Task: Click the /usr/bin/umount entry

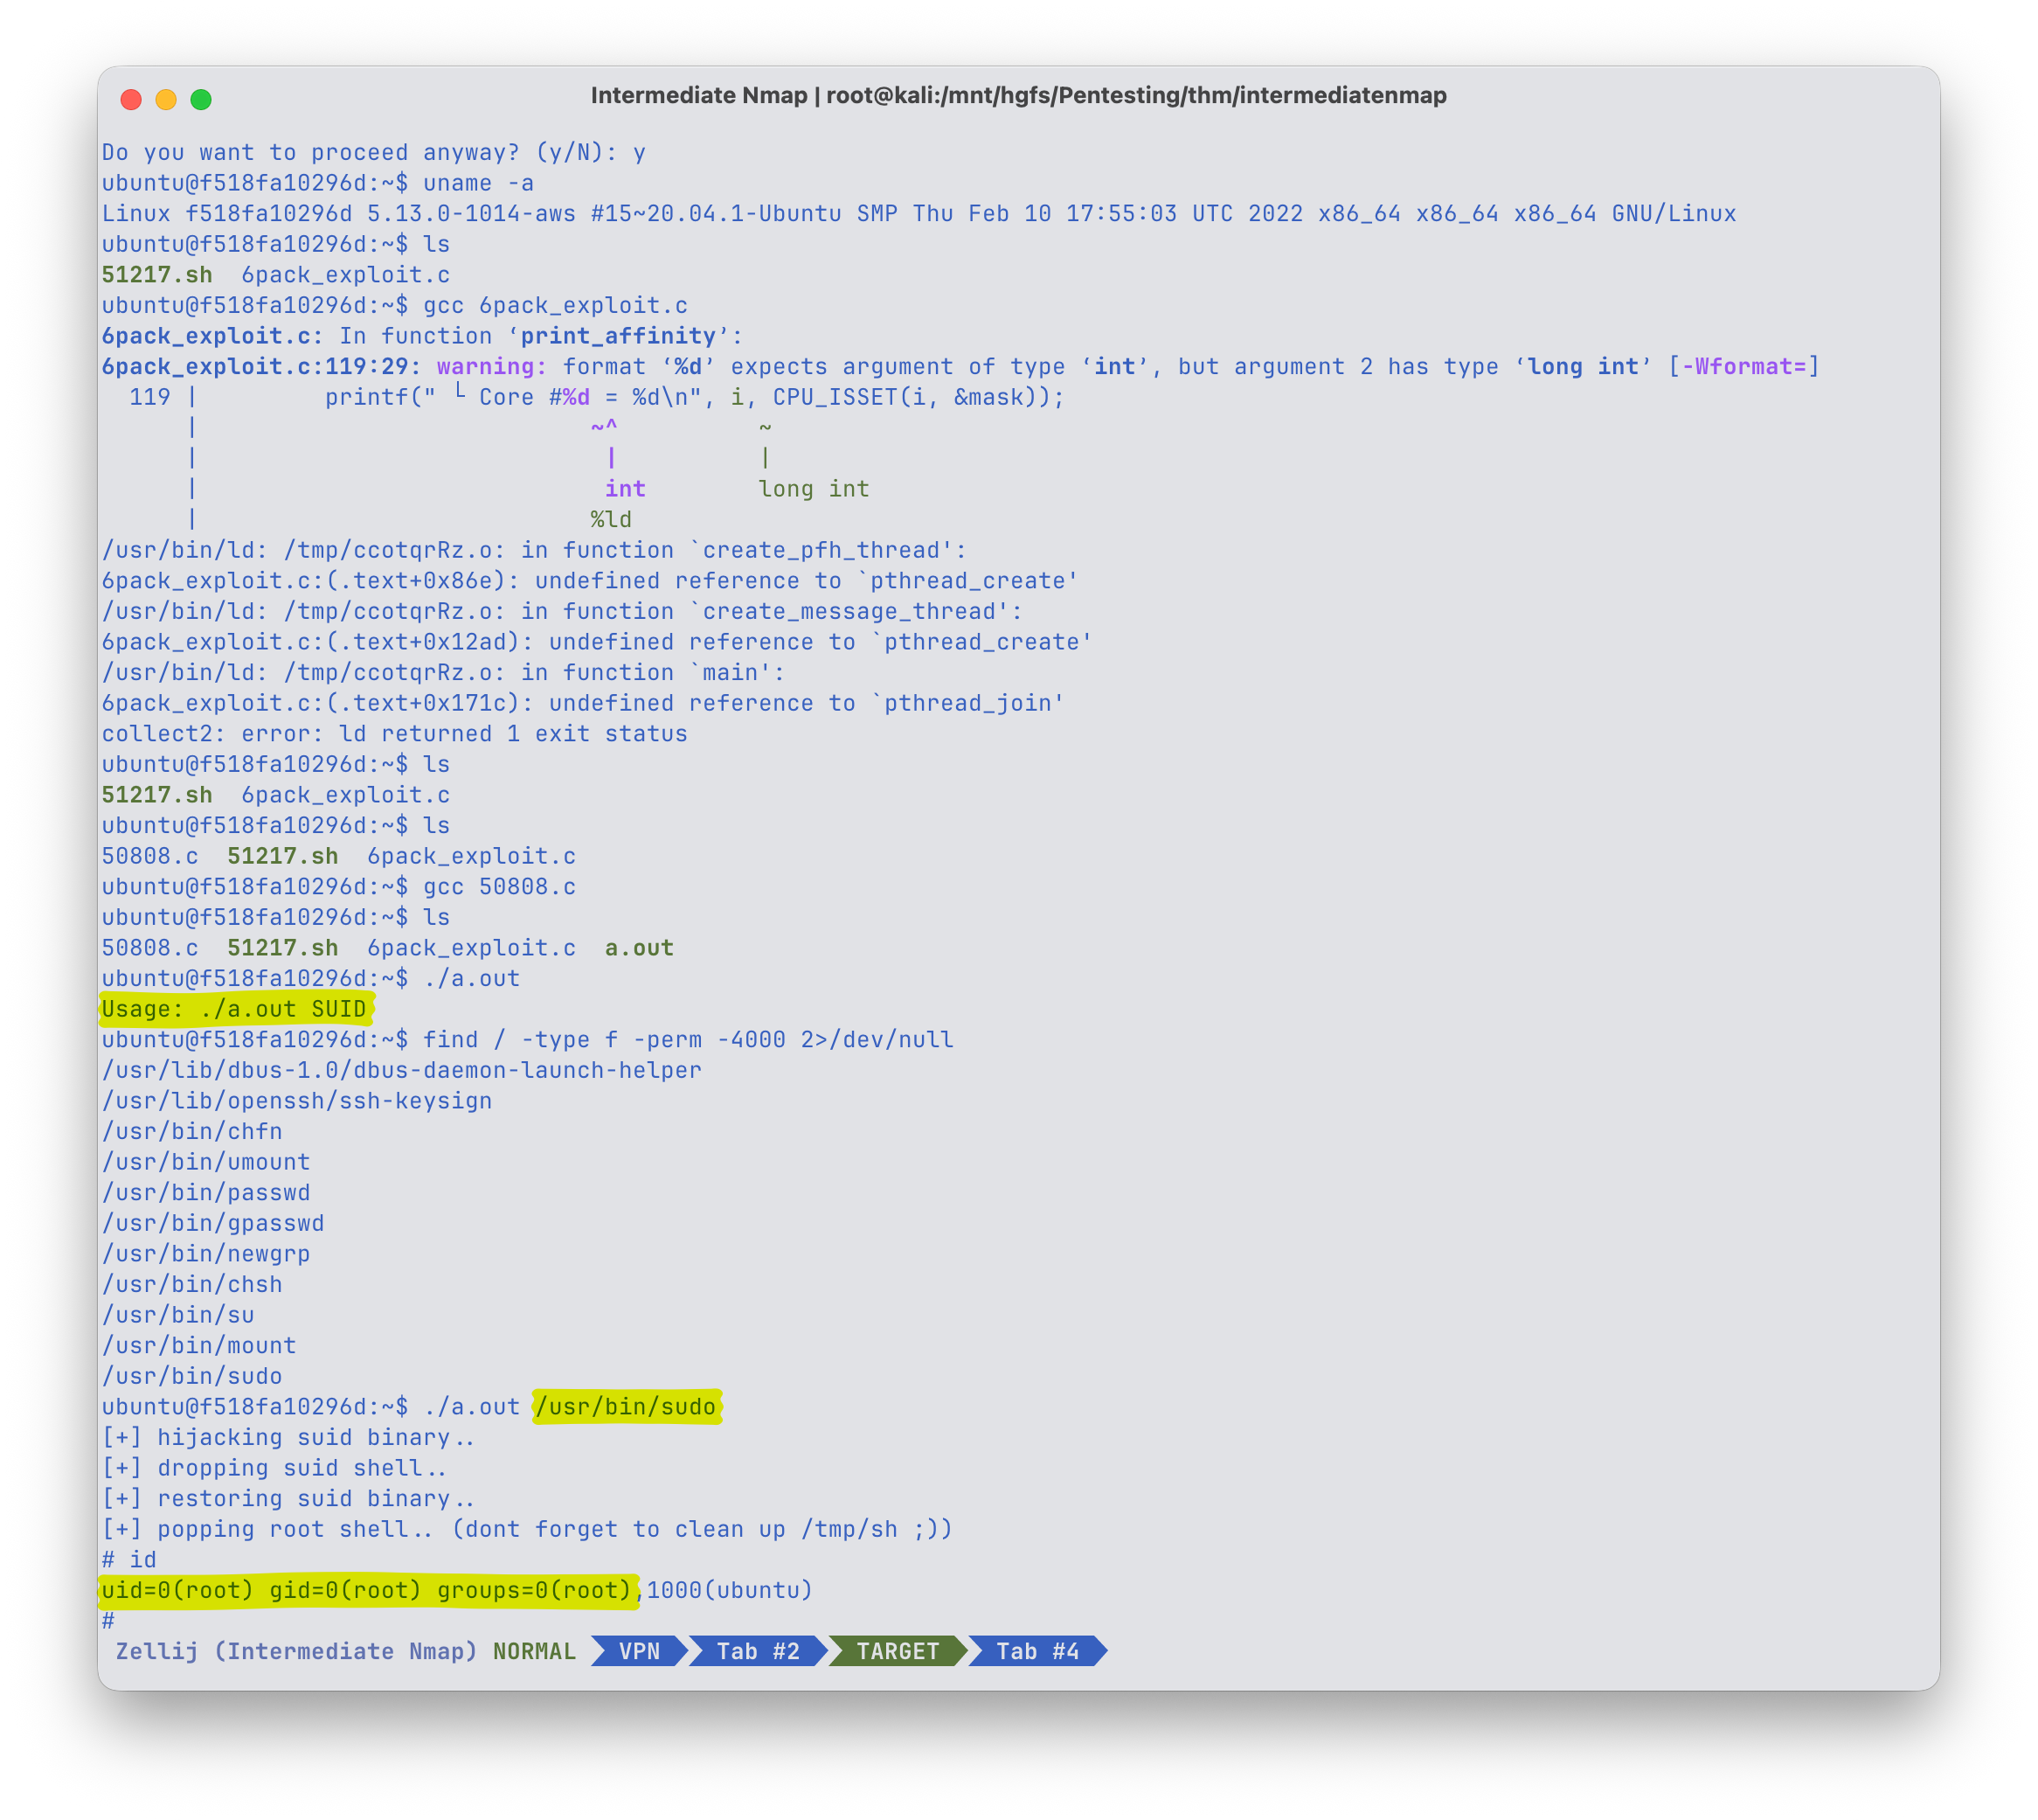Action: click(x=206, y=1162)
